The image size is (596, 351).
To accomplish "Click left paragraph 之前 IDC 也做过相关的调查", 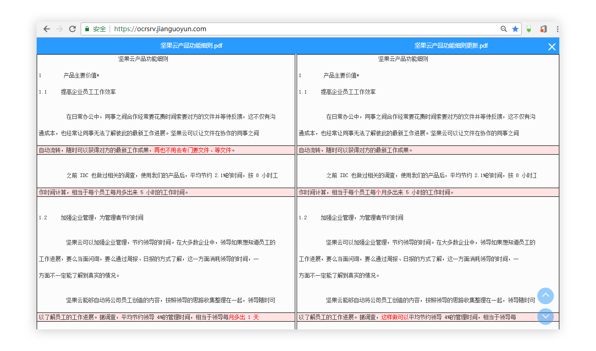I will tap(172, 175).
